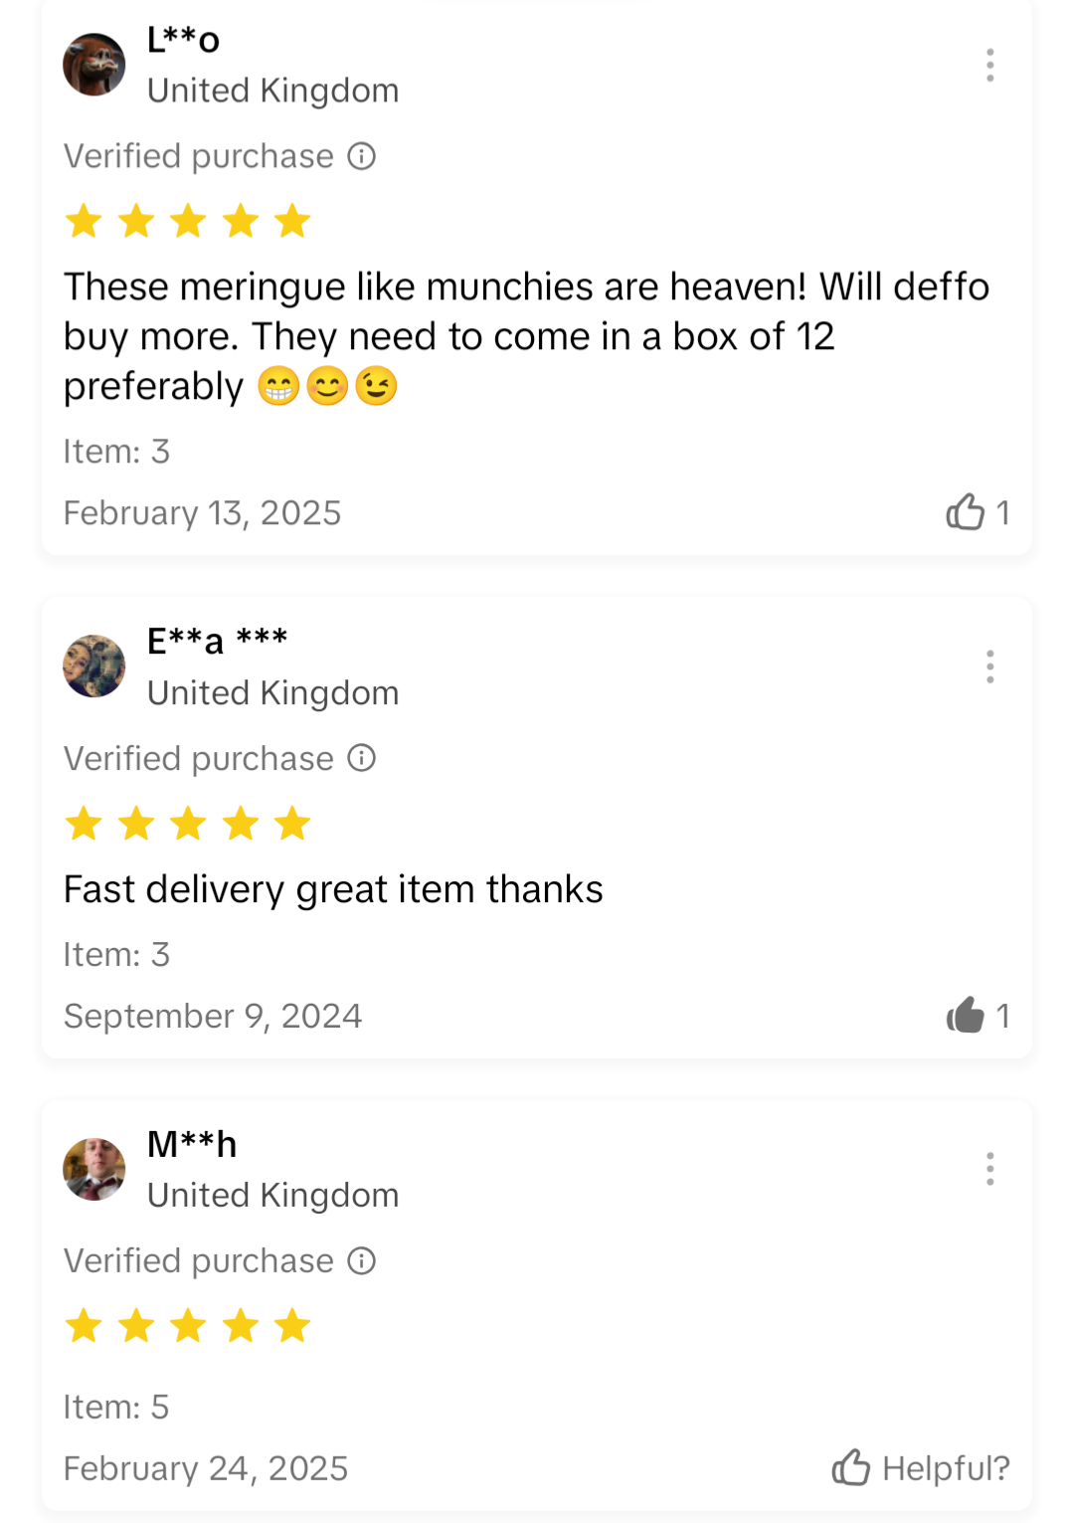View E**a's profile picture

[94, 666]
